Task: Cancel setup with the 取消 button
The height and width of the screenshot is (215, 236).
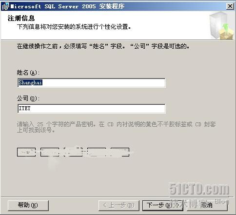Action: click(x=207, y=205)
